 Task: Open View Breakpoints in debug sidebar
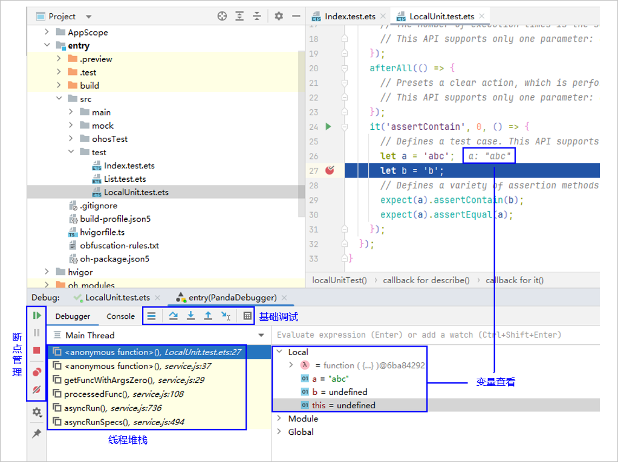pyautogui.click(x=37, y=372)
